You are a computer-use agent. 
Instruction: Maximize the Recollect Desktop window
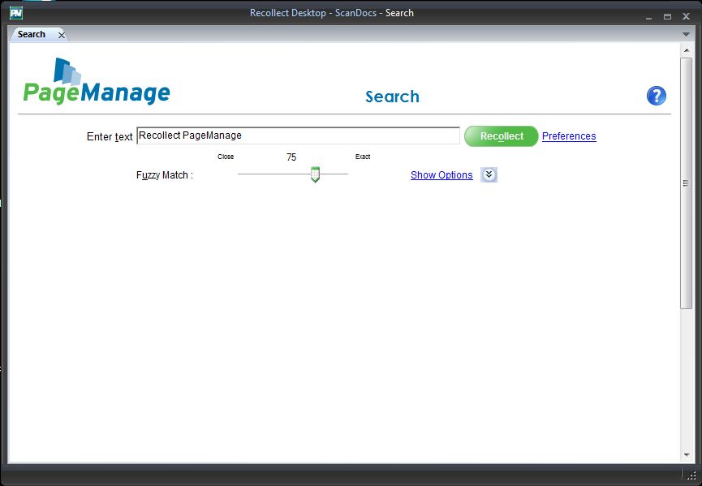click(667, 16)
